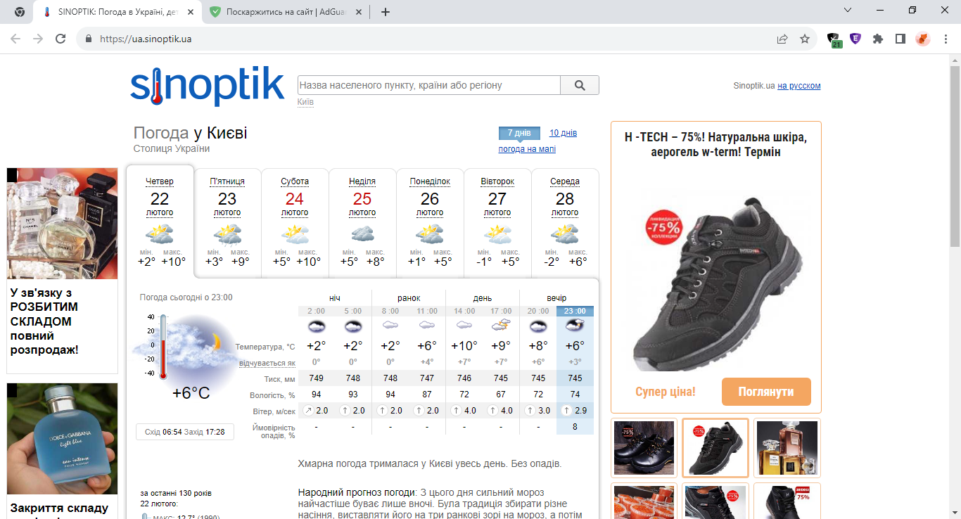Click the share icon in address bar
Screen dimensions: 961x519
pos(782,39)
